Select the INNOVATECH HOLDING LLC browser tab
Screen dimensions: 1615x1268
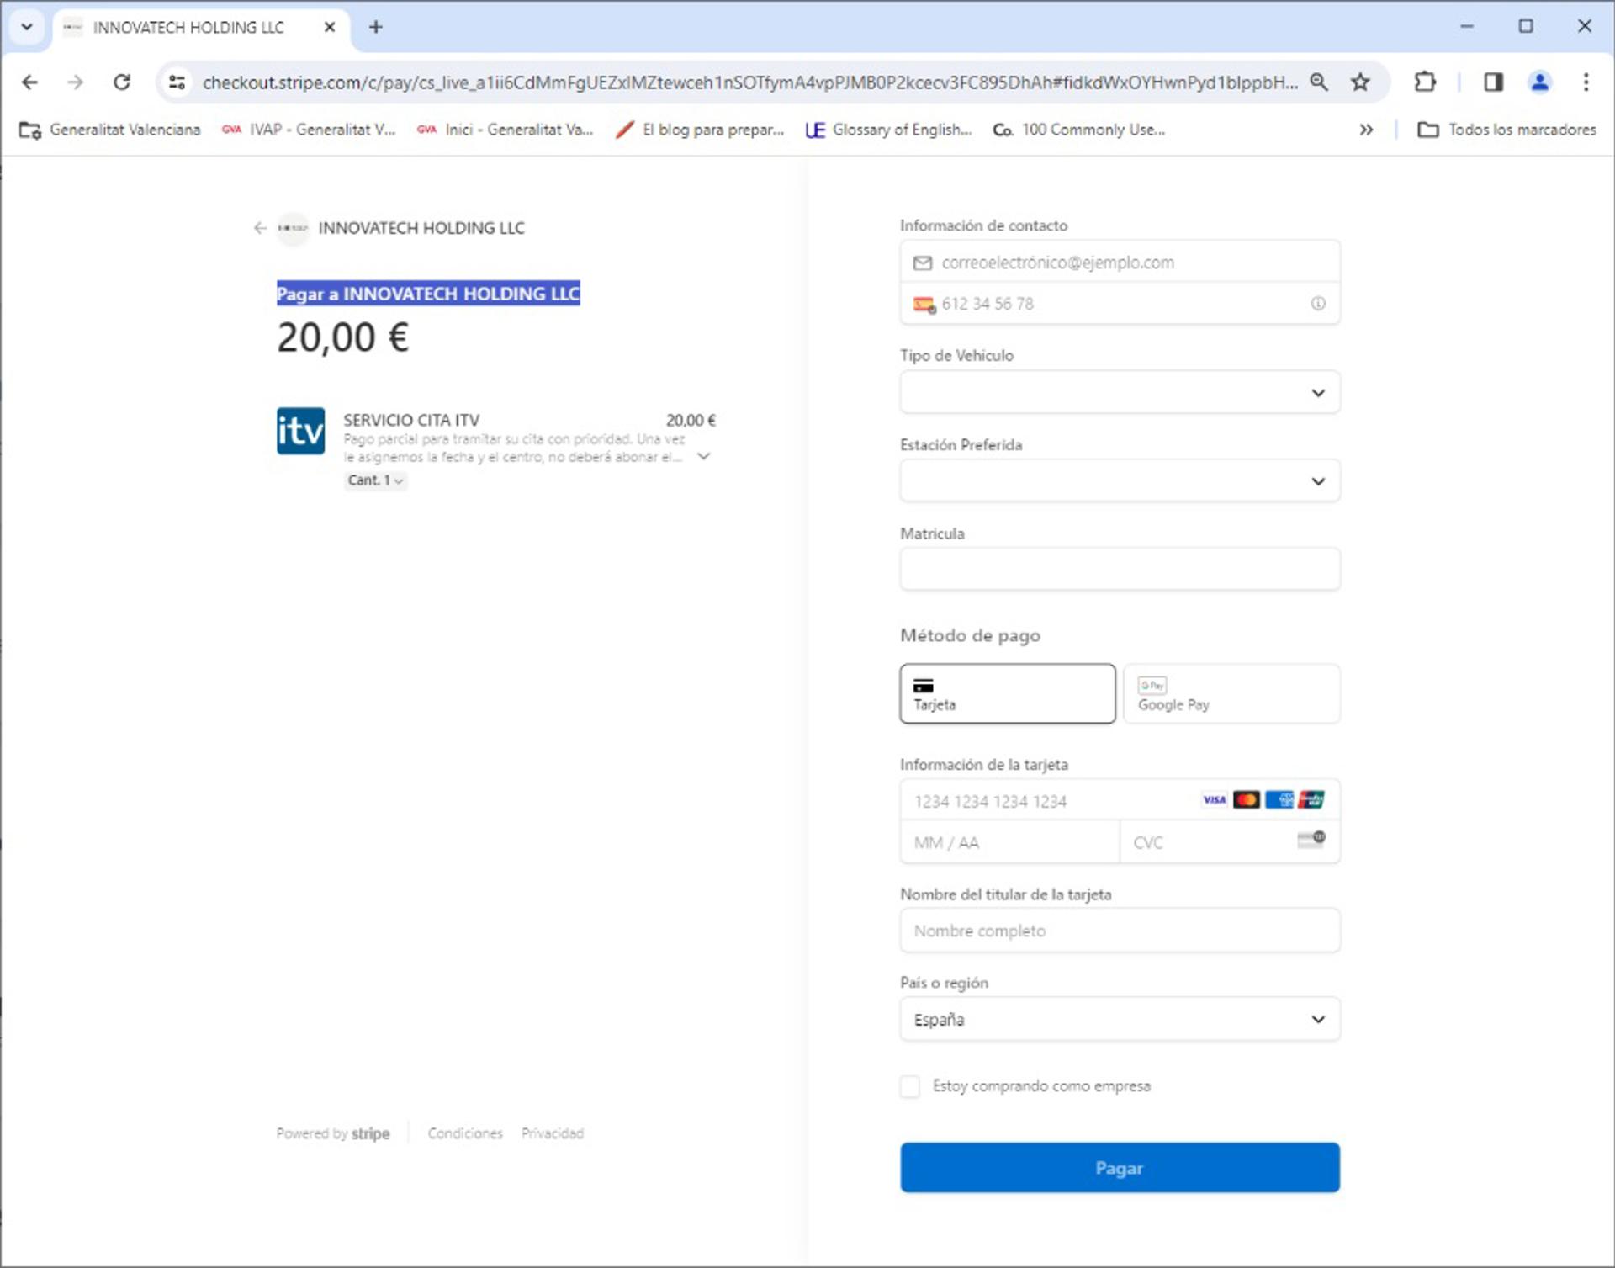(189, 28)
